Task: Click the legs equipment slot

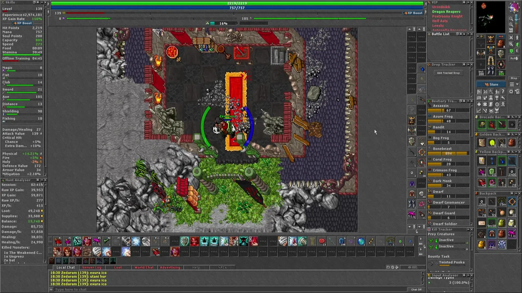Action: tap(491, 60)
